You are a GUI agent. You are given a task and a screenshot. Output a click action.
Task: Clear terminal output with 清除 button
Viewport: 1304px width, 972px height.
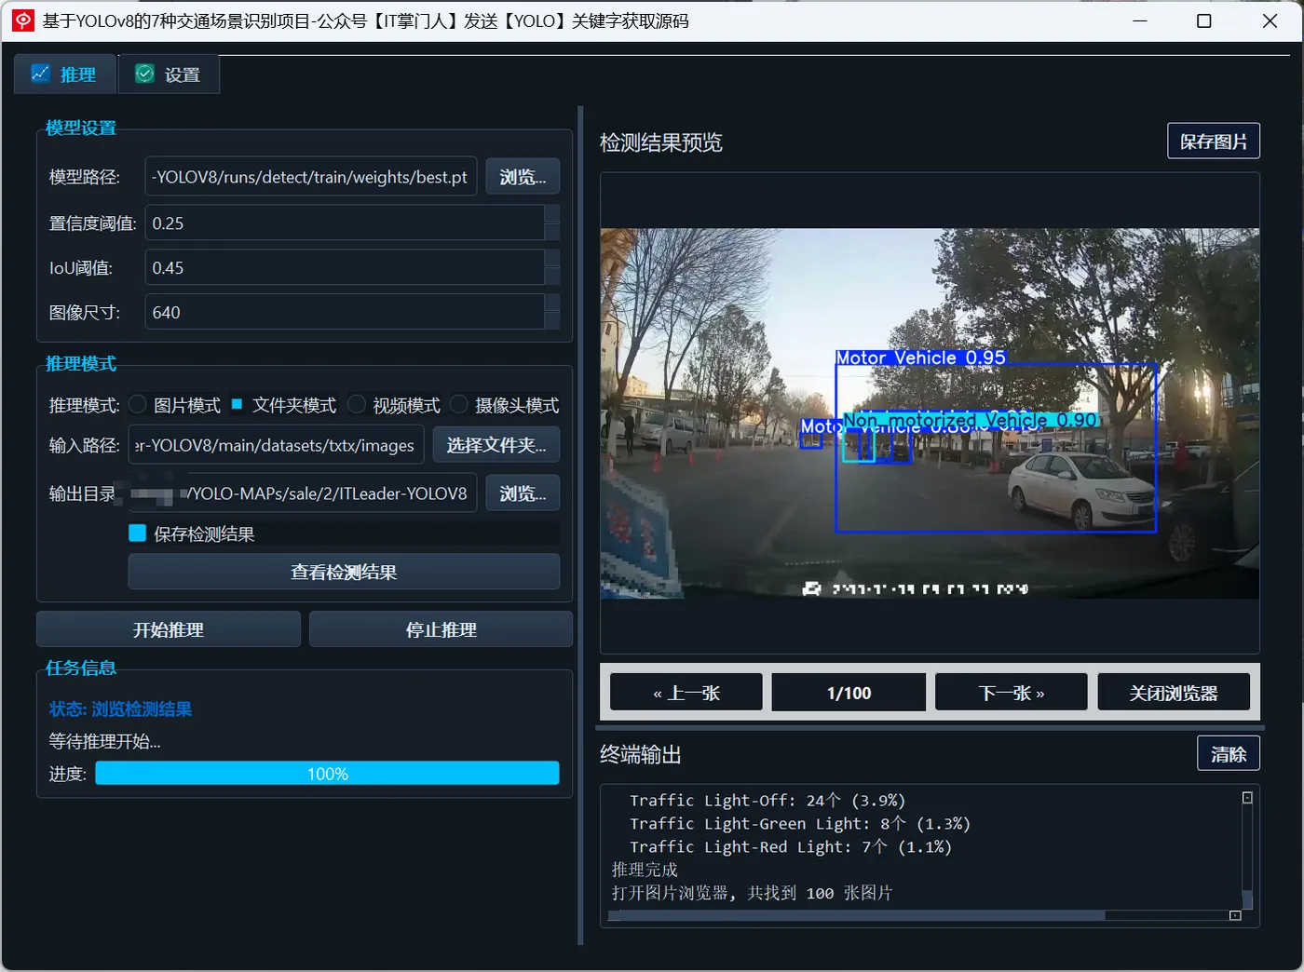1229,753
